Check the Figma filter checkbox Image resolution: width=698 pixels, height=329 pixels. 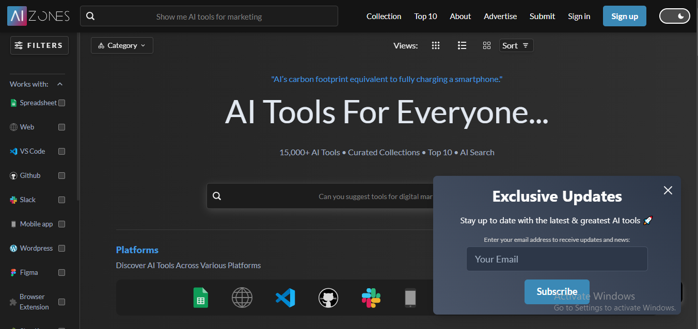[62, 273]
